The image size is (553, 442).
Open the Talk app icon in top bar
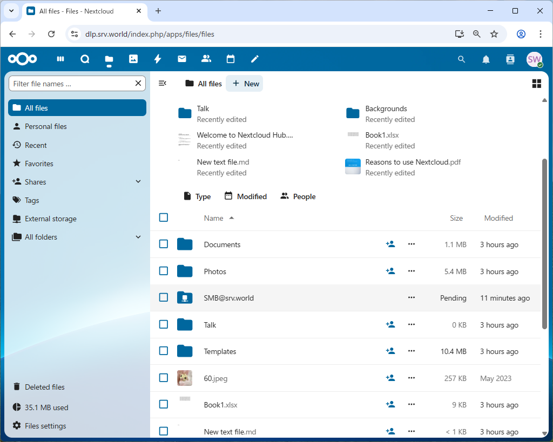pyautogui.click(x=85, y=59)
